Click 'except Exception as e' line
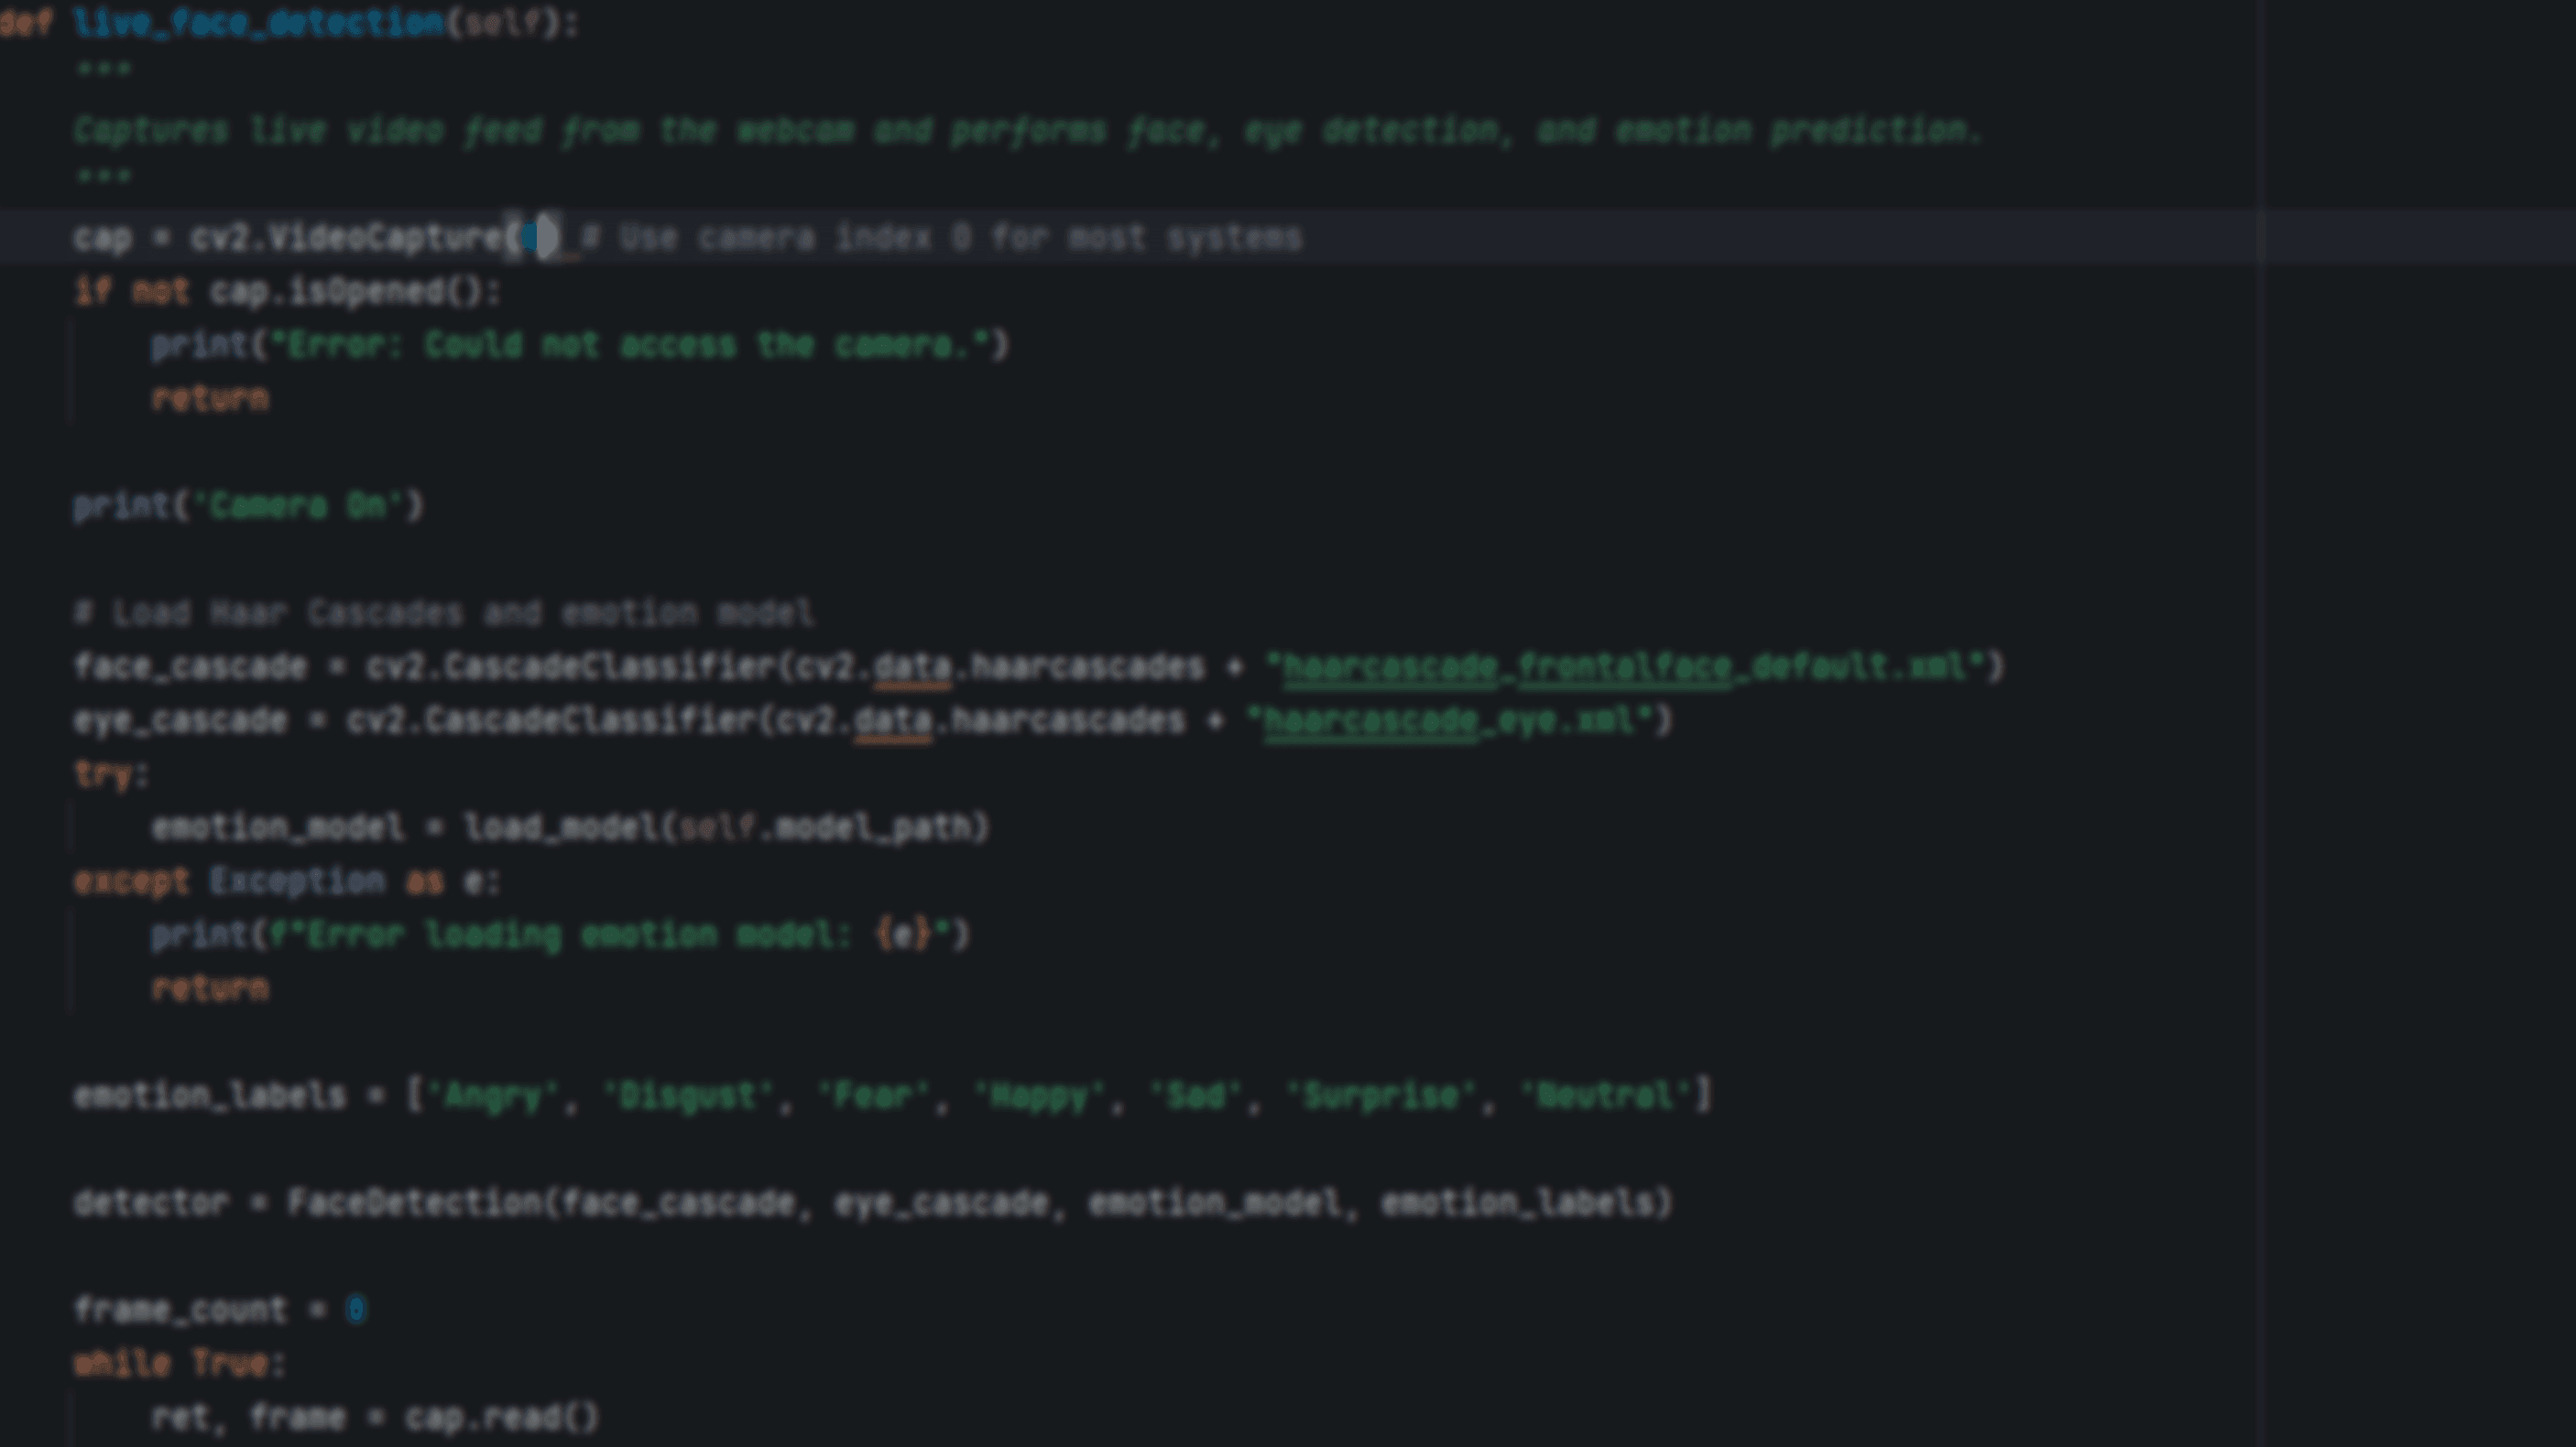 [285, 881]
